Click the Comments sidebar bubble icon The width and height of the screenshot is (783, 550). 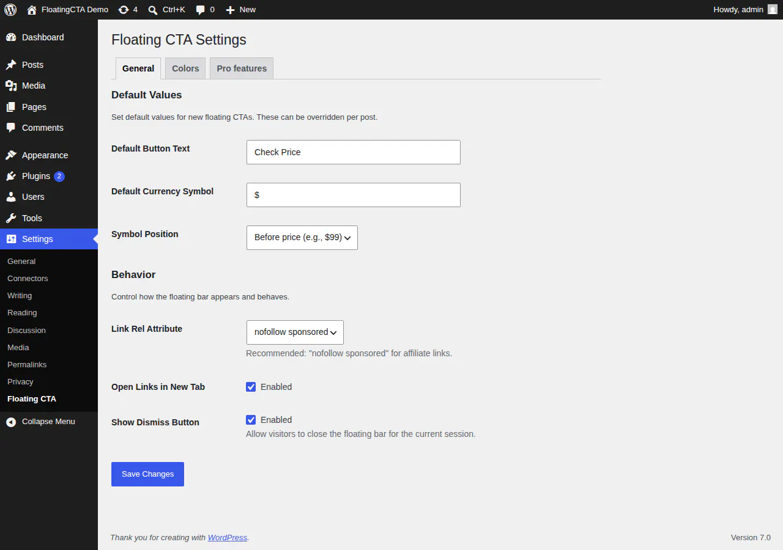(x=11, y=128)
